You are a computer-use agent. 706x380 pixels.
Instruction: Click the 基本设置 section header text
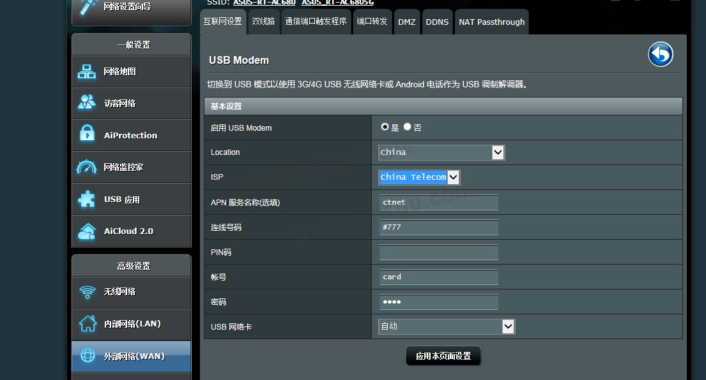click(x=226, y=106)
